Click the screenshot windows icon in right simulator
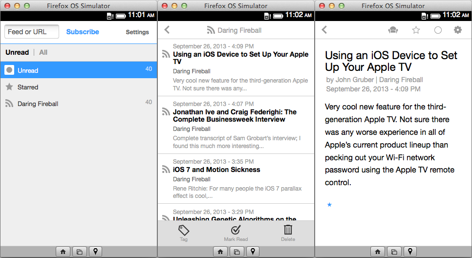Viewport: 472px width, 258px height. [x=394, y=252]
